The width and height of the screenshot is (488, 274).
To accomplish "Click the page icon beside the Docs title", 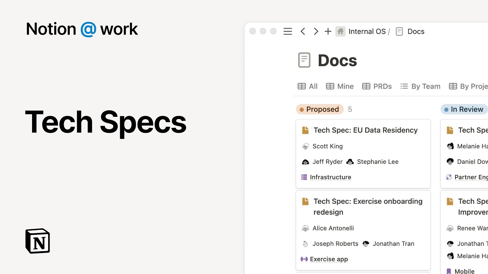I will [304, 60].
